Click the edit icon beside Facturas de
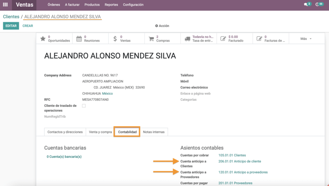This screenshot has height=186, width=329. tap(259, 38)
